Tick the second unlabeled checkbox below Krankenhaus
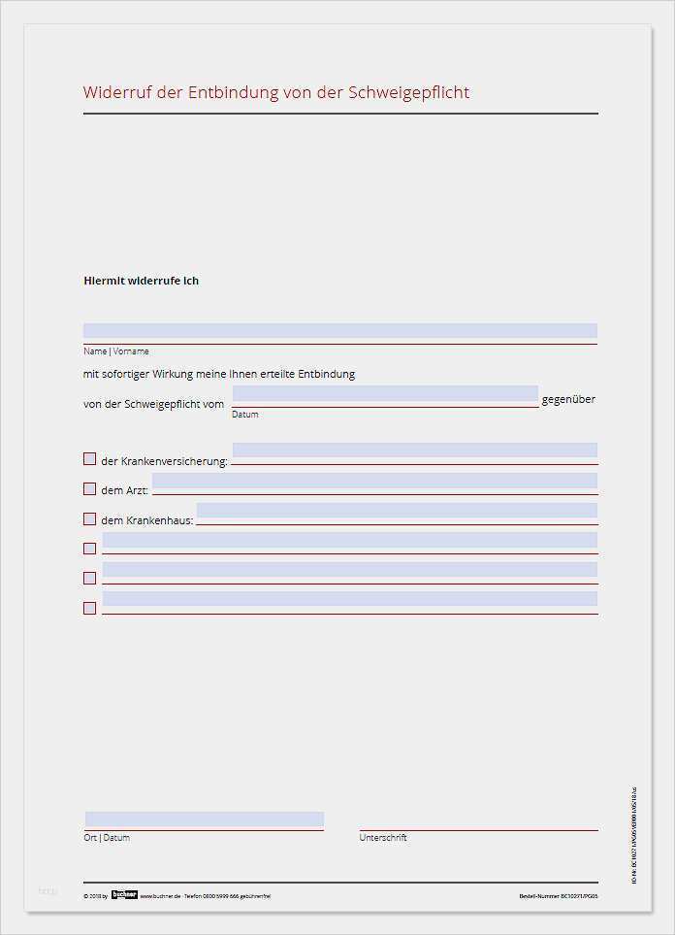The image size is (675, 935). (x=89, y=578)
